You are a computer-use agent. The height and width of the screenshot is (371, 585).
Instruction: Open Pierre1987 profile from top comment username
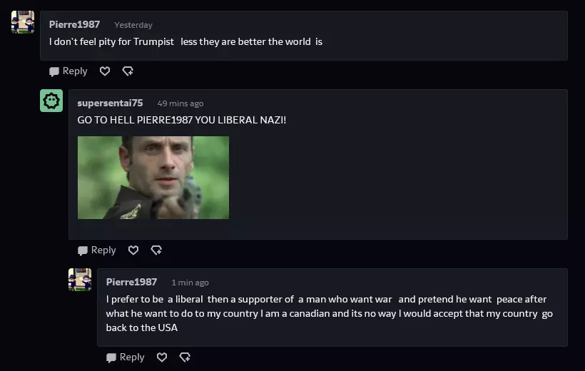pyautogui.click(x=75, y=25)
